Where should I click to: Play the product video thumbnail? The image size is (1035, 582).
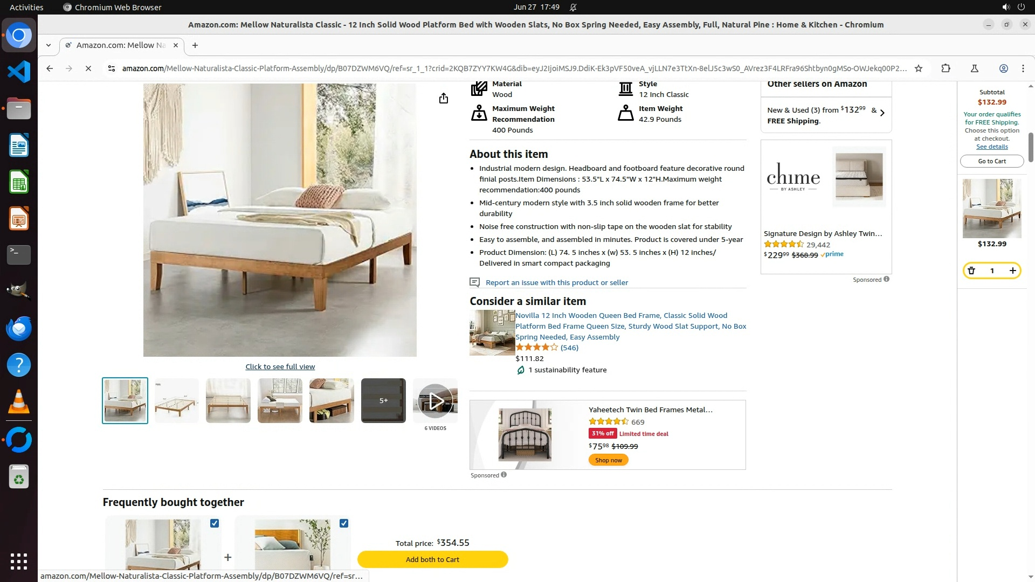click(435, 400)
